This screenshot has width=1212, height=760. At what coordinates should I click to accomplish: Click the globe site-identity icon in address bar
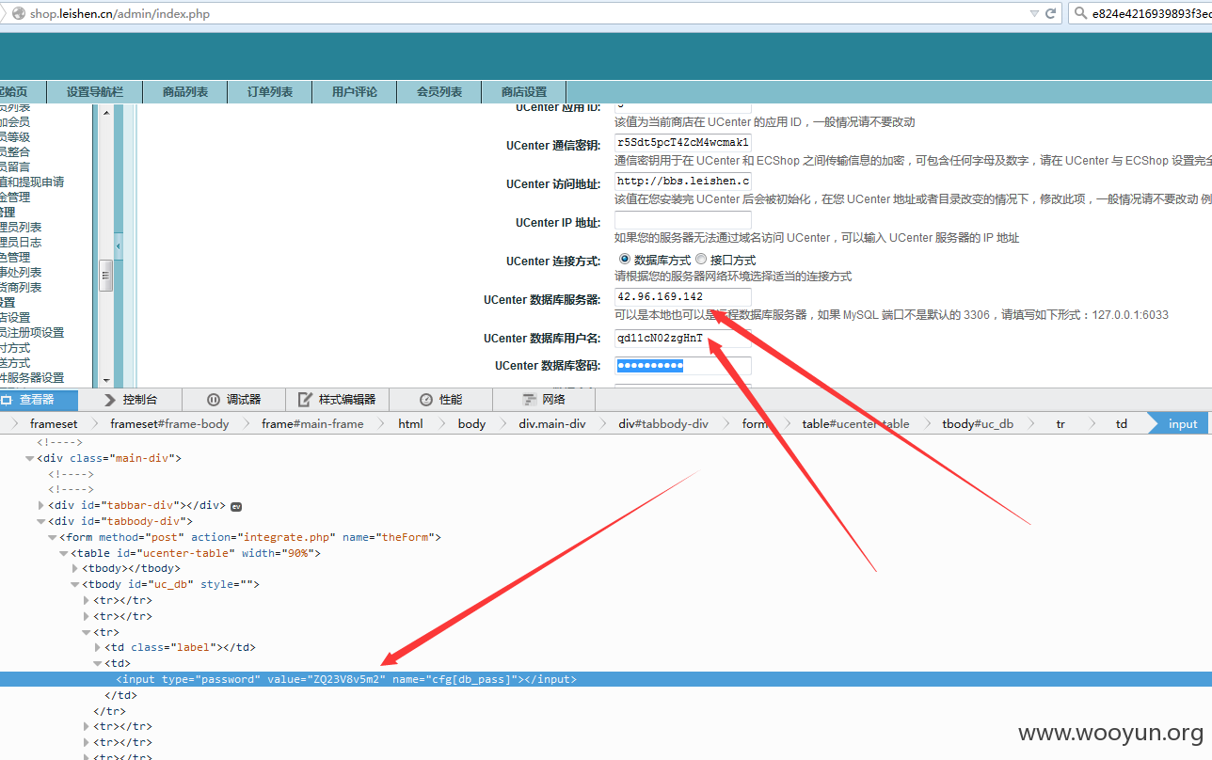tap(17, 13)
